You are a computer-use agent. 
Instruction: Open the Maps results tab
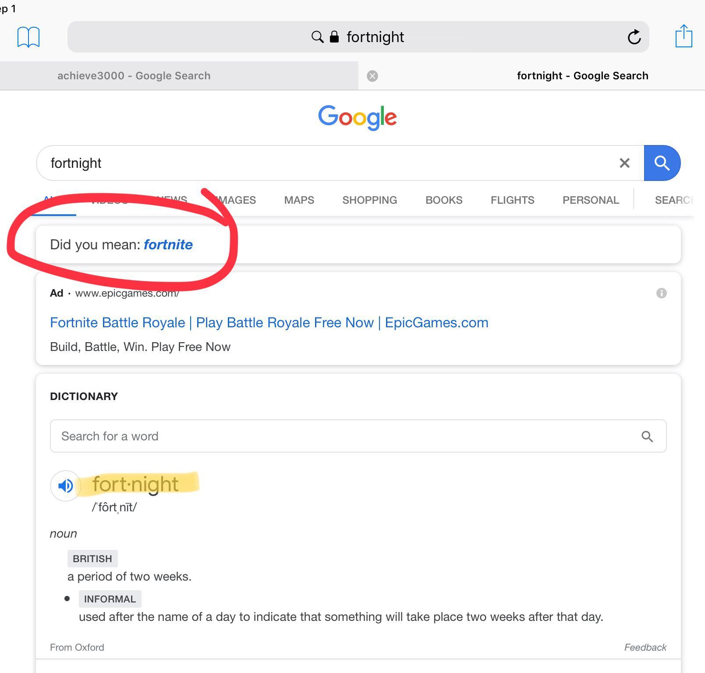(299, 200)
